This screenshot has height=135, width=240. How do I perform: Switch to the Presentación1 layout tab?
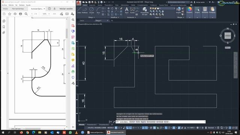point(91,124)
